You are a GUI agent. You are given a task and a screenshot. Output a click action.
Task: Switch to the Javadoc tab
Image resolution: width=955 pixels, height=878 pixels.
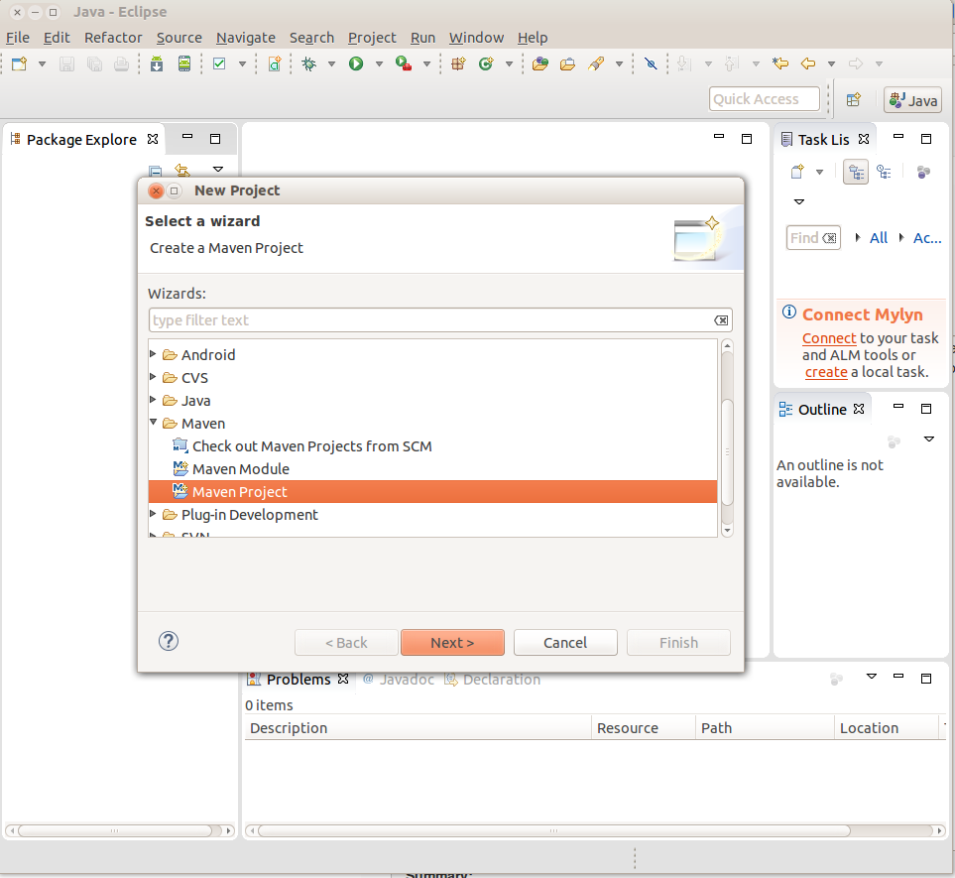click(400, 679)
